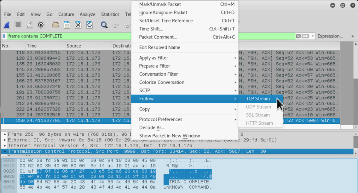The height and width of the screenshot is (193, 358).
Task: Open the Analyze menu
Action: 87,14
